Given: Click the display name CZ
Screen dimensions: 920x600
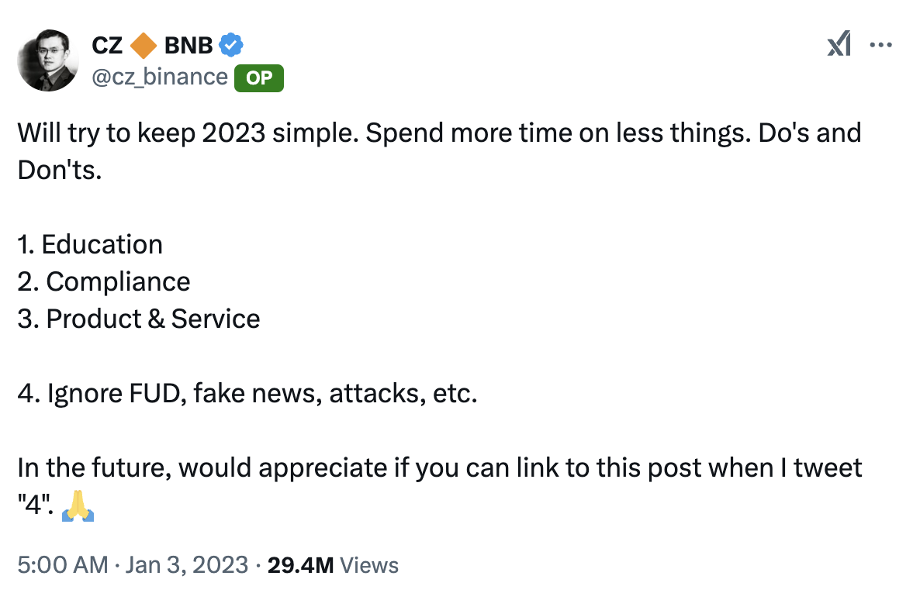Looking at the screenshot, I should coord(107,45).
